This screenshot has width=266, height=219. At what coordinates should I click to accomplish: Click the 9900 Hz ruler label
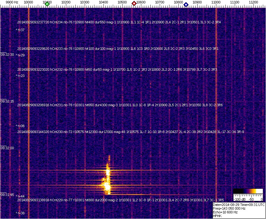(12, 2)
